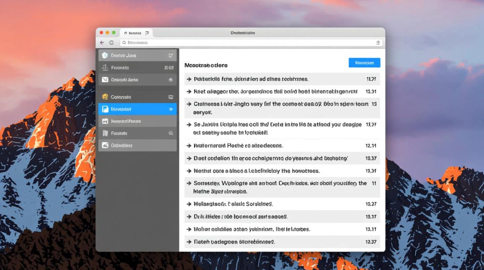Click the reload icon beside back arrow
484x270 pixels.
click(x=112, y=42)
